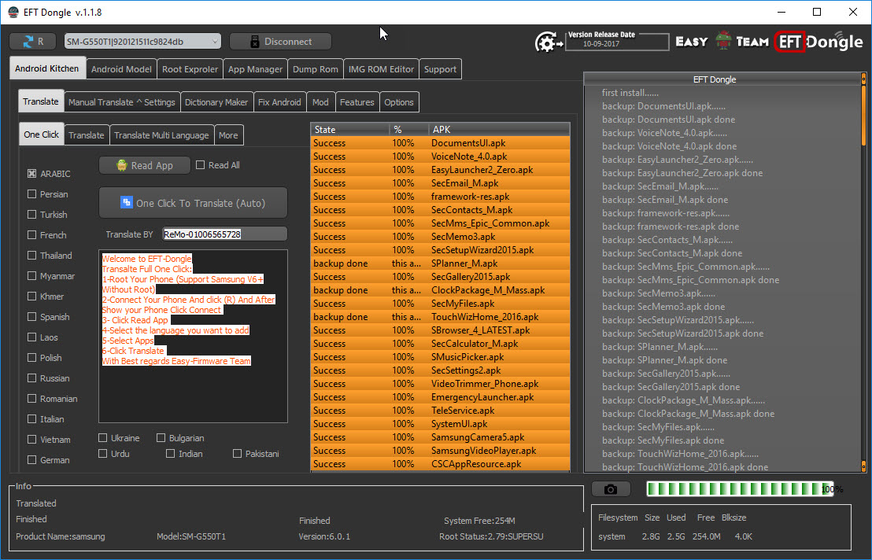Image resolution: width=872 pixels, height=560 pixels.
Task: Open the SM-G550T1 device dropdown
Action: pyautogui.click(x=142, y=41)
